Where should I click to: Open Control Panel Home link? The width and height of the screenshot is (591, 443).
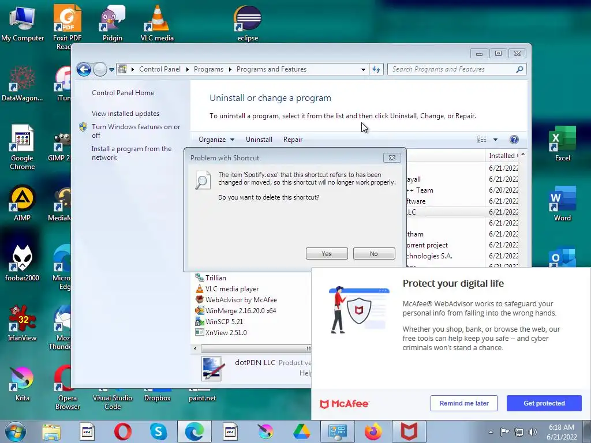(123, 93)
